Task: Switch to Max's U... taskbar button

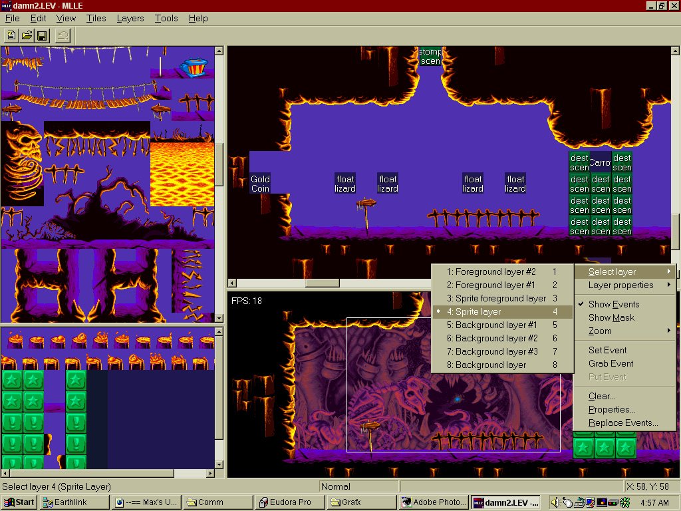Action: pos(146,502)
